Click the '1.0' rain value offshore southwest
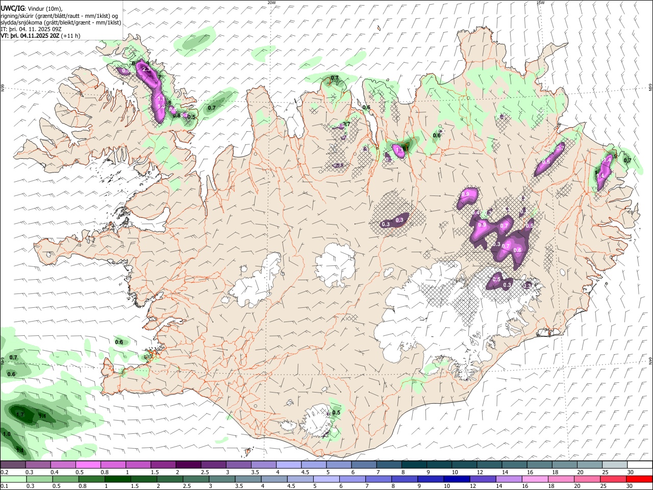653x490 pixels. point(7,434)
